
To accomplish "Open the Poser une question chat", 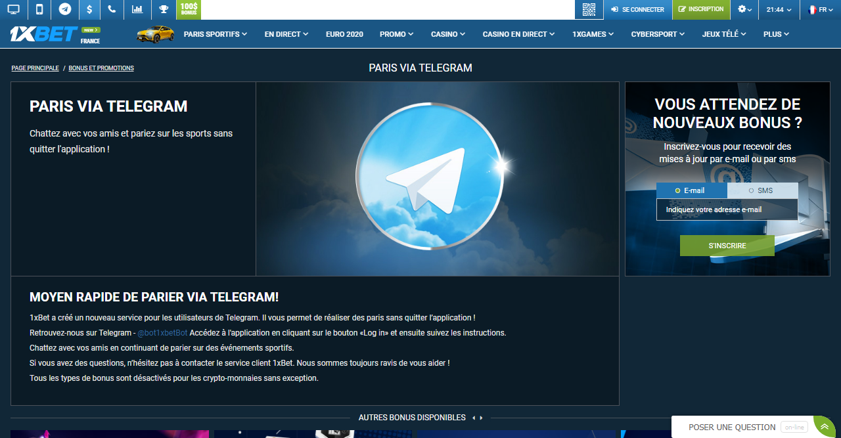I will tap(732, 427).
